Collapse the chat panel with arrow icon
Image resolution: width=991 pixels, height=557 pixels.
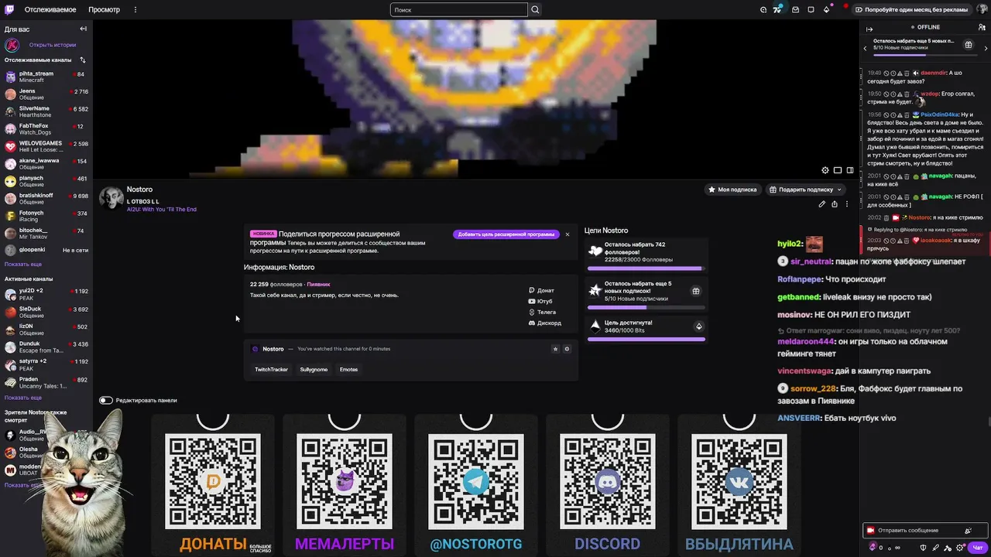click(x=869, y=29)
